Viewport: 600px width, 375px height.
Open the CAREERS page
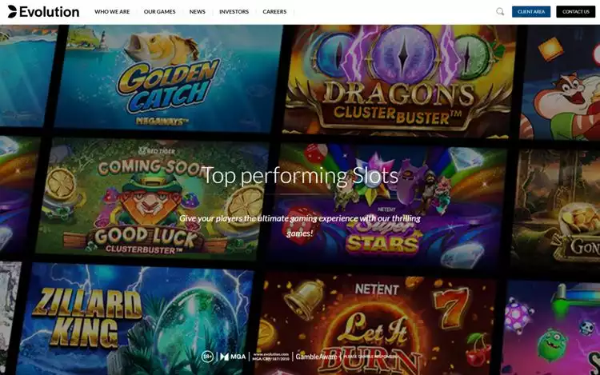274,12
